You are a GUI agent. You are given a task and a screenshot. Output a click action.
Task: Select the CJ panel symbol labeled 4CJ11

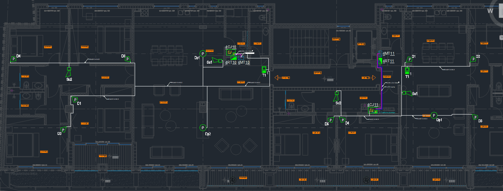tap(371, 111)
